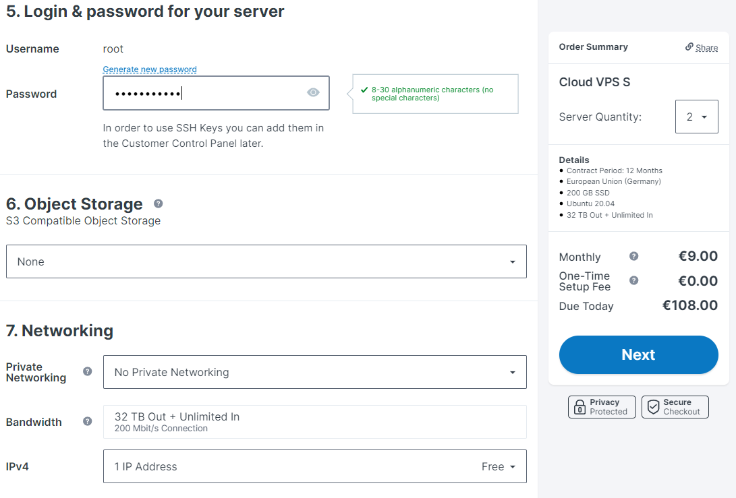736x498 pixels.
Task: Click the Monthly price help icon
Action: click(x=633, y=256)
